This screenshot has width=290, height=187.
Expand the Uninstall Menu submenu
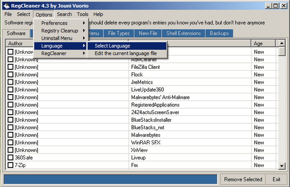(x=60, y=38)
